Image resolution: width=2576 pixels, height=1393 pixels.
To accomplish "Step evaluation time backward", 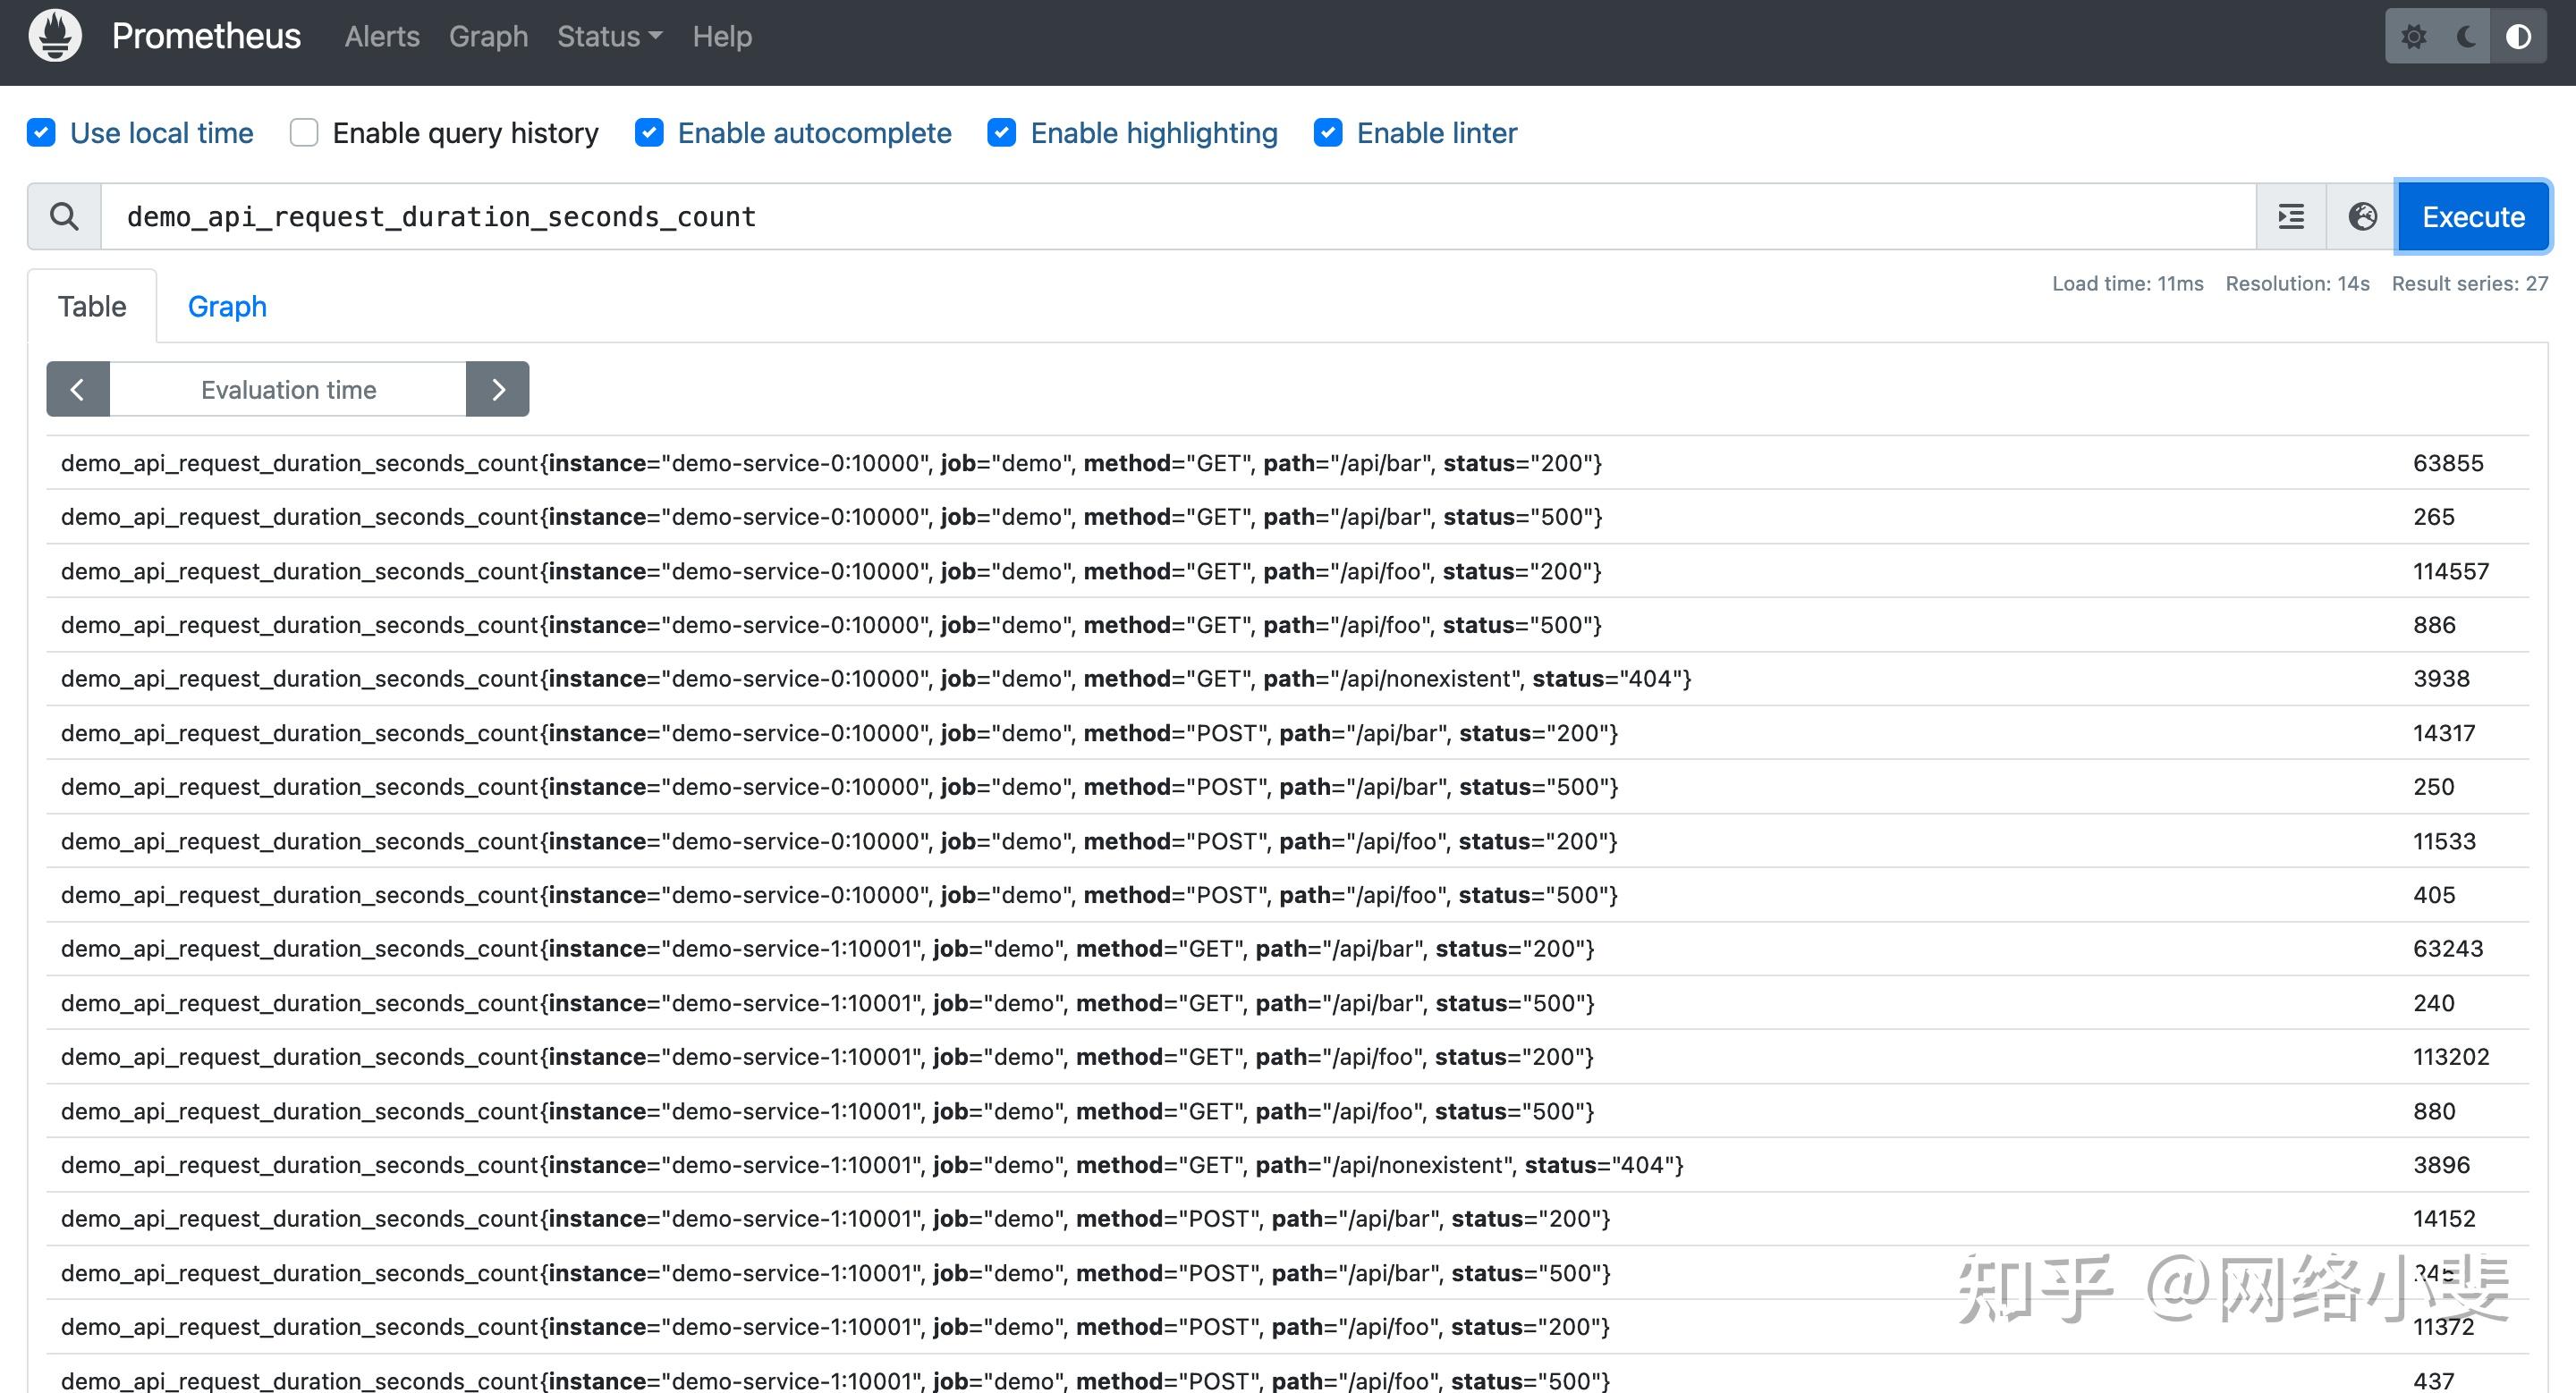I will tap(78, 389).
